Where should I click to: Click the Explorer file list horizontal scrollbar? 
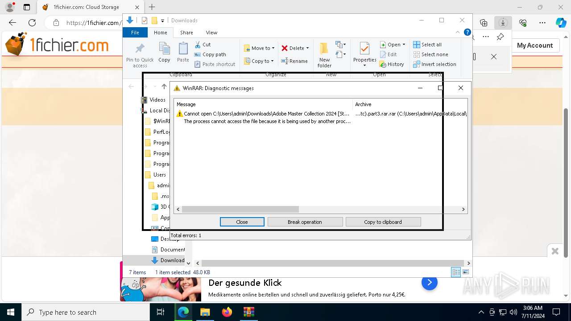[332, 263]
